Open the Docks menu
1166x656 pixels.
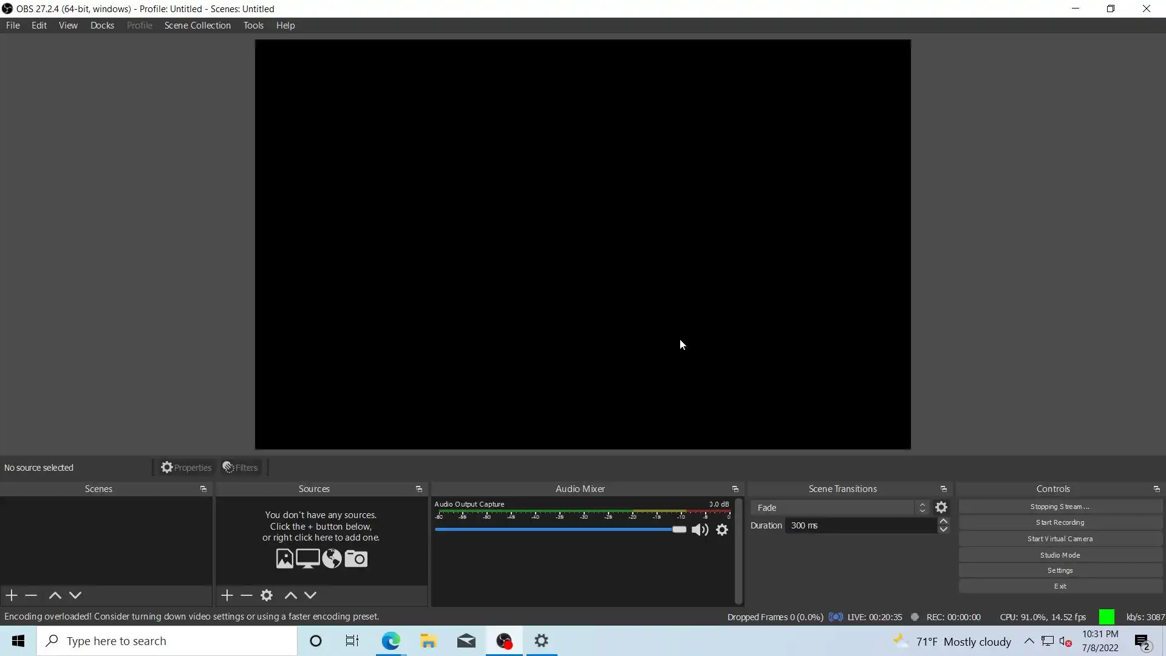tap(102, 26)
